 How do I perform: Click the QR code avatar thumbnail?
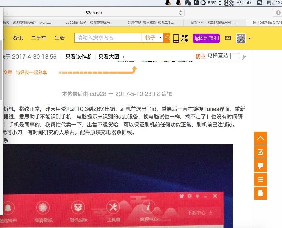tap(241, 38)
